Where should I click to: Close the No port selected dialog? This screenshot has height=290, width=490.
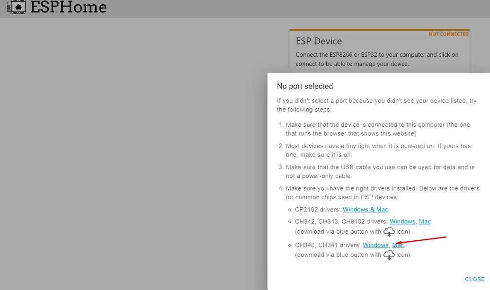pyautogui.click(x=474, y=280)
